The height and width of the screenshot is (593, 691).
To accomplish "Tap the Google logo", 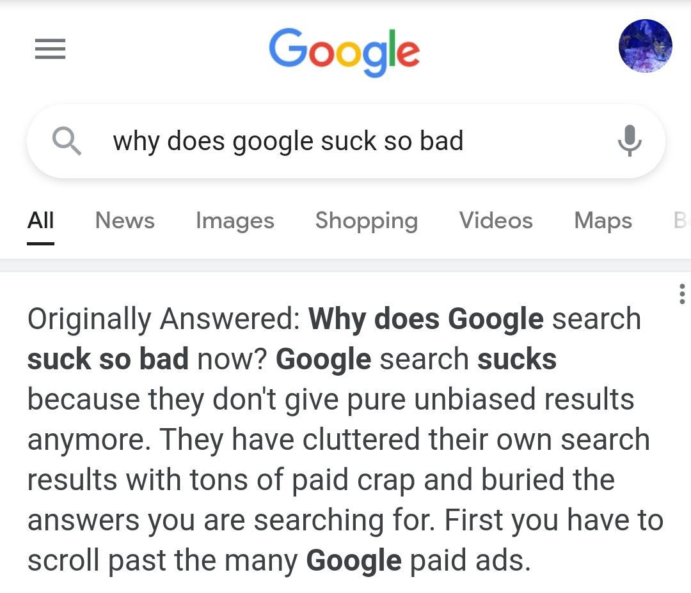I will (344, 52).
